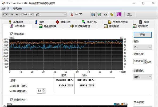Toggle the 传输速率 transfer rate checkbox

(x=12, y=34)
